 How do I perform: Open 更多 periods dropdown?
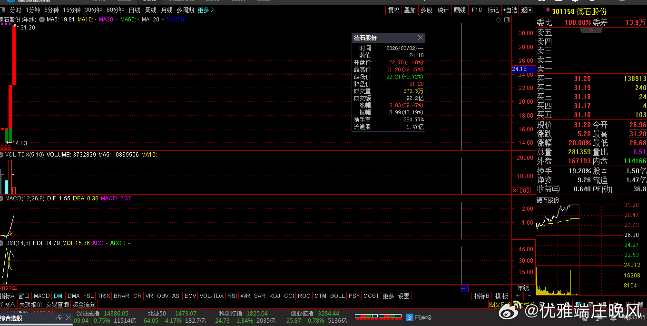tap(206, 10)
